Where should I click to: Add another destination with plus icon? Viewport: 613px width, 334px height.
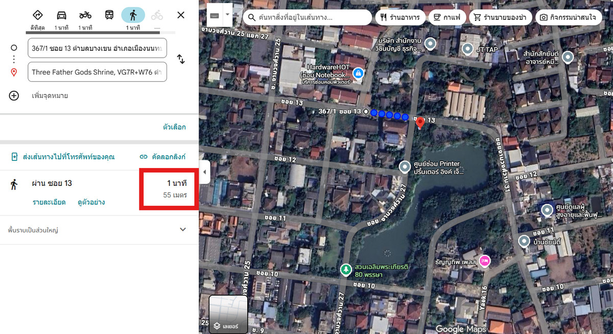tap(14, 96)
